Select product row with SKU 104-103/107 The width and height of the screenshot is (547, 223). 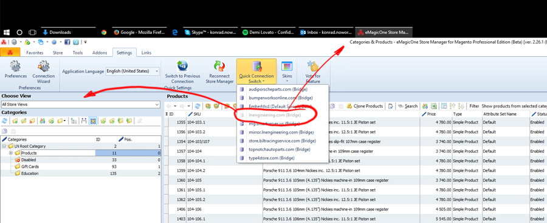pyautogui.click(x=356, y=142)
